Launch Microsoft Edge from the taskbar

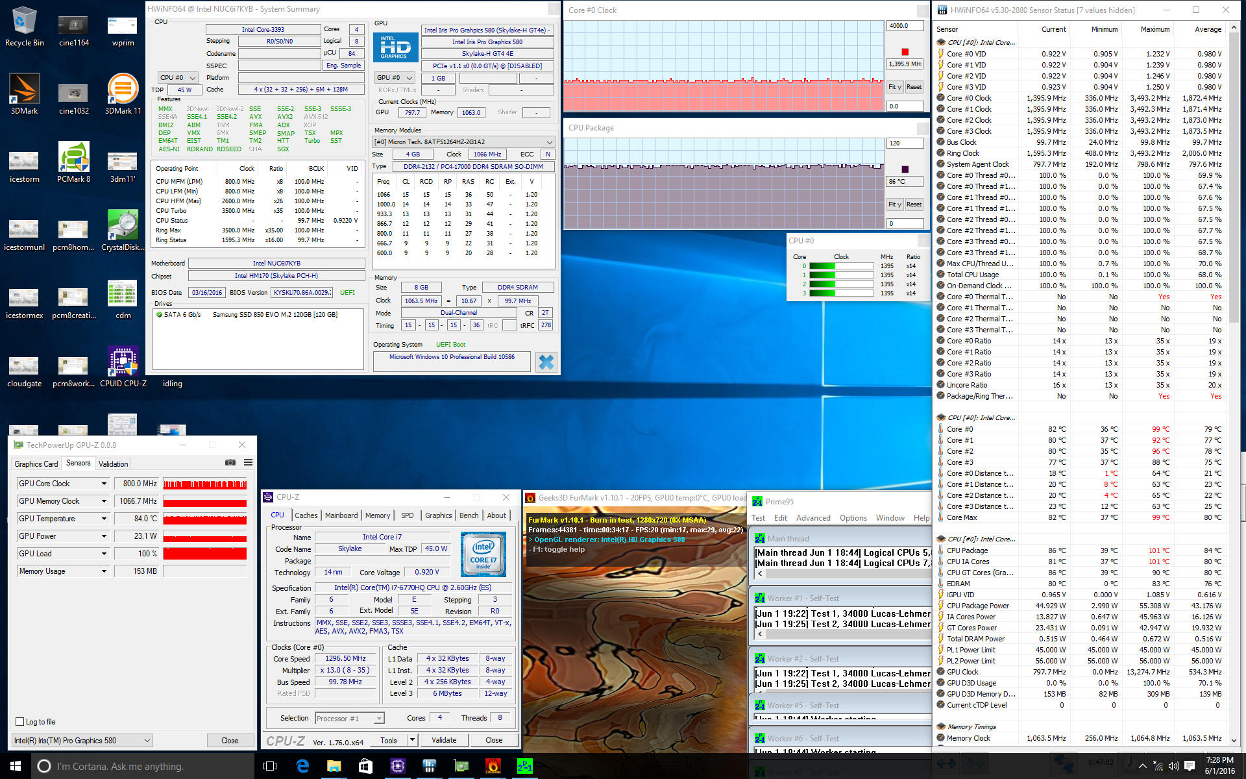pyautogui.click(x=302, y=766)
